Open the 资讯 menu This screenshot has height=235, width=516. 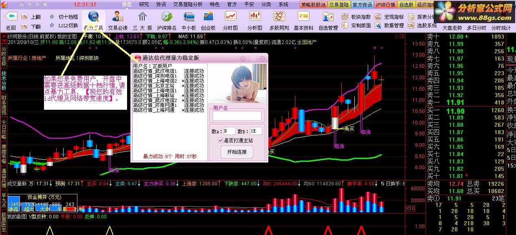click(161, 4)
